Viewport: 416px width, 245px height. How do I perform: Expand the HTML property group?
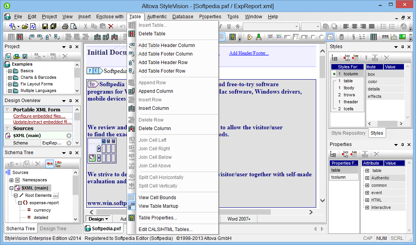pyautogui.click(x=367, y=200)
